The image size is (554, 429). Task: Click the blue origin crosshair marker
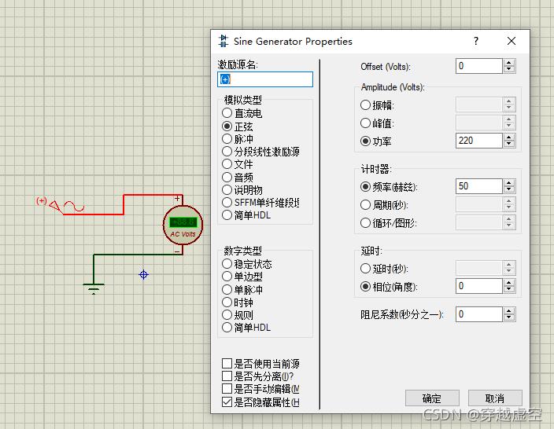coord(143,274)
